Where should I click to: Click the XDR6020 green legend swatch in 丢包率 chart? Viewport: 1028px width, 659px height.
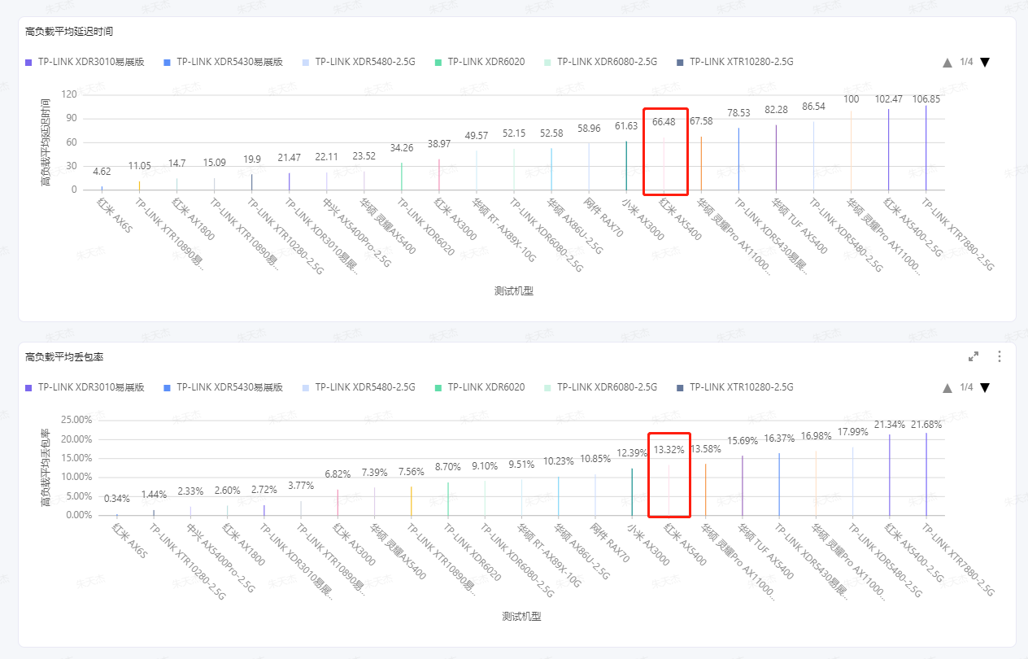click(438, 387)
